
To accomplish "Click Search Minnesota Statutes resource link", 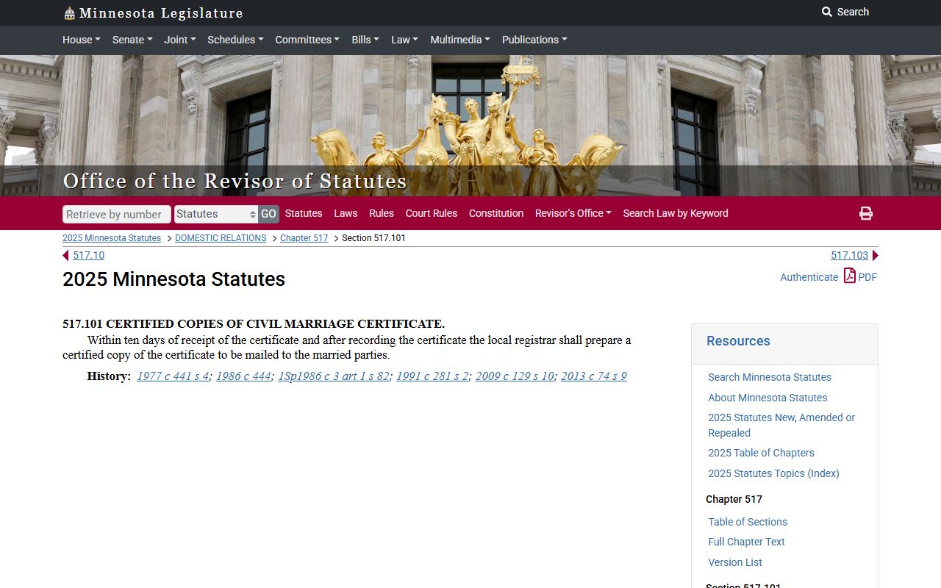I will pyautogui.click(x=770, y=377).
